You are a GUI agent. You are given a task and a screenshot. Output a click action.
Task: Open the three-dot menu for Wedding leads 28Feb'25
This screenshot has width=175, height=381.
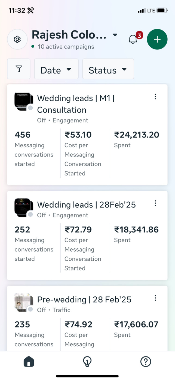point(155,203)
